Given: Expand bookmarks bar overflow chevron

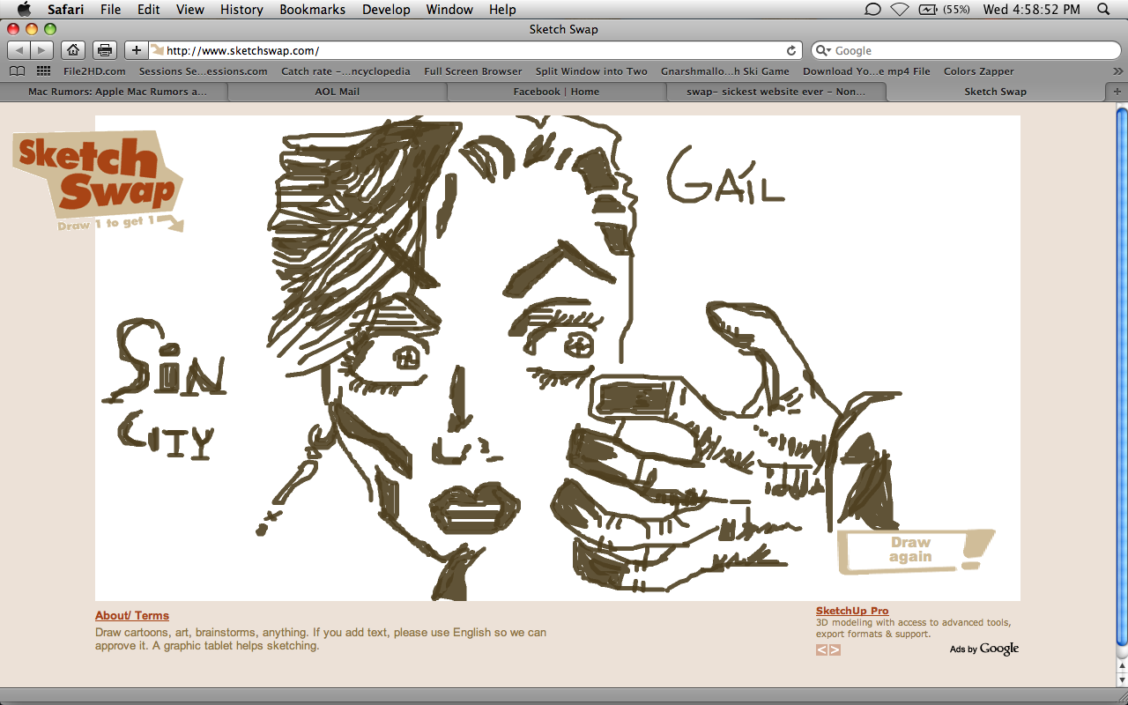Looking at the screenshot, I should click(x=1117, y=71).
